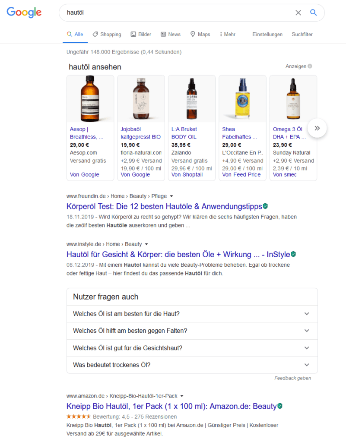Expand 'Was bedeutet trockenes Öl?'
Screen dimensions: 346x442
click(x=192, y=365)
